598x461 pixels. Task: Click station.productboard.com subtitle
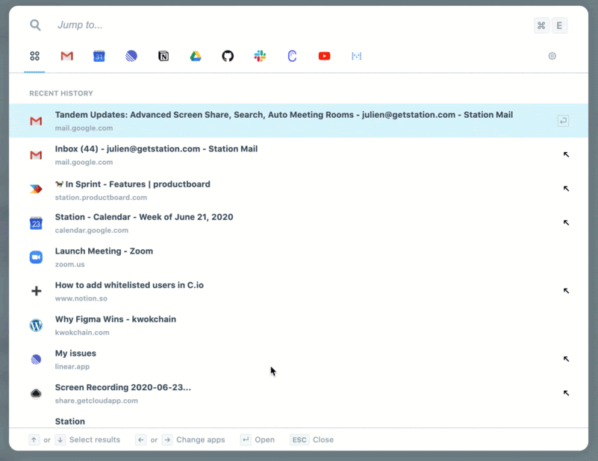click(x=101, y=198)
